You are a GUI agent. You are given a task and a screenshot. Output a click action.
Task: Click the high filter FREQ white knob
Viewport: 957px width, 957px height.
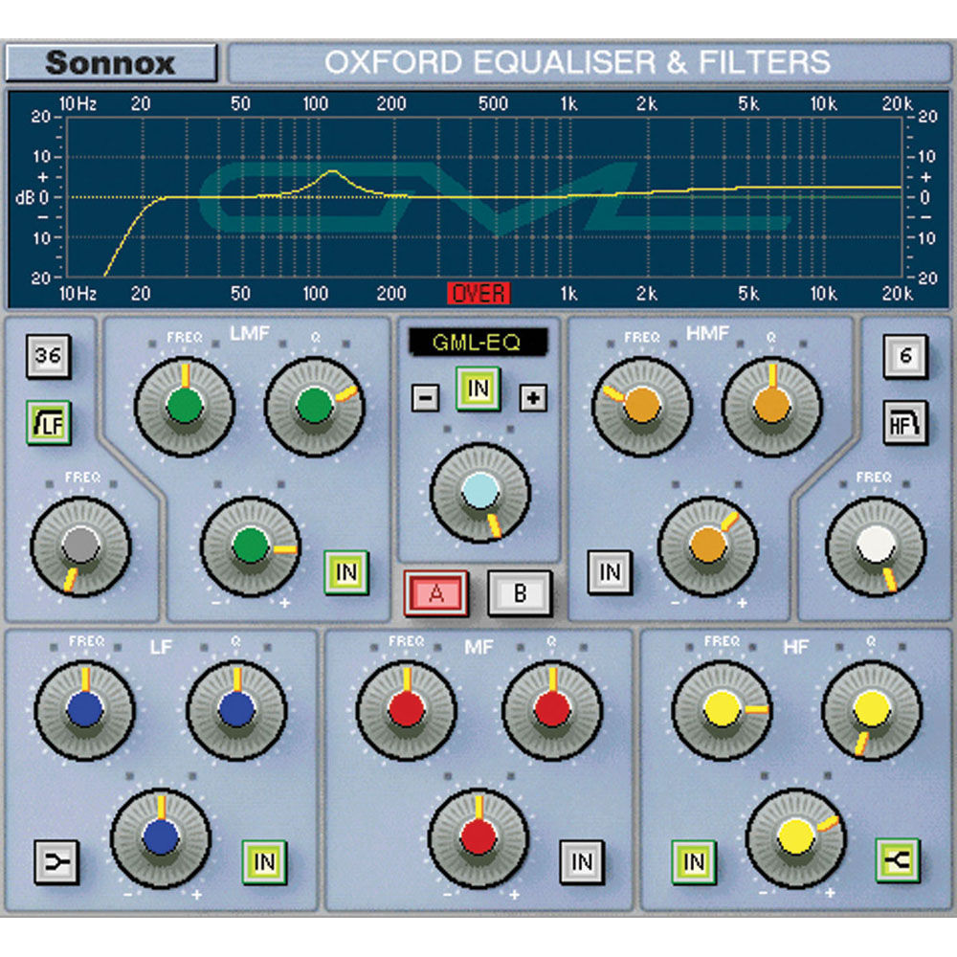tap(876, 546)
